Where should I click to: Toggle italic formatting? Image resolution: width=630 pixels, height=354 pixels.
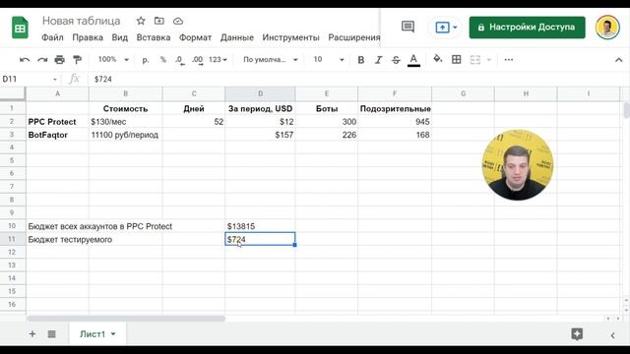point(378,60)
